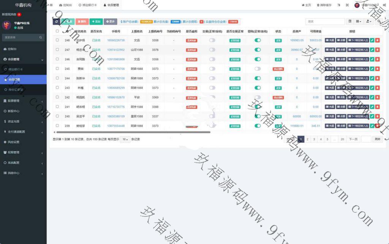
Task: Enable the trading switch for row 247
Action: click(212, 50)
